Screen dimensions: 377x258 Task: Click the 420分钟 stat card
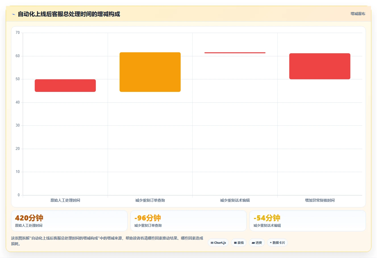[x=69, y=221]
